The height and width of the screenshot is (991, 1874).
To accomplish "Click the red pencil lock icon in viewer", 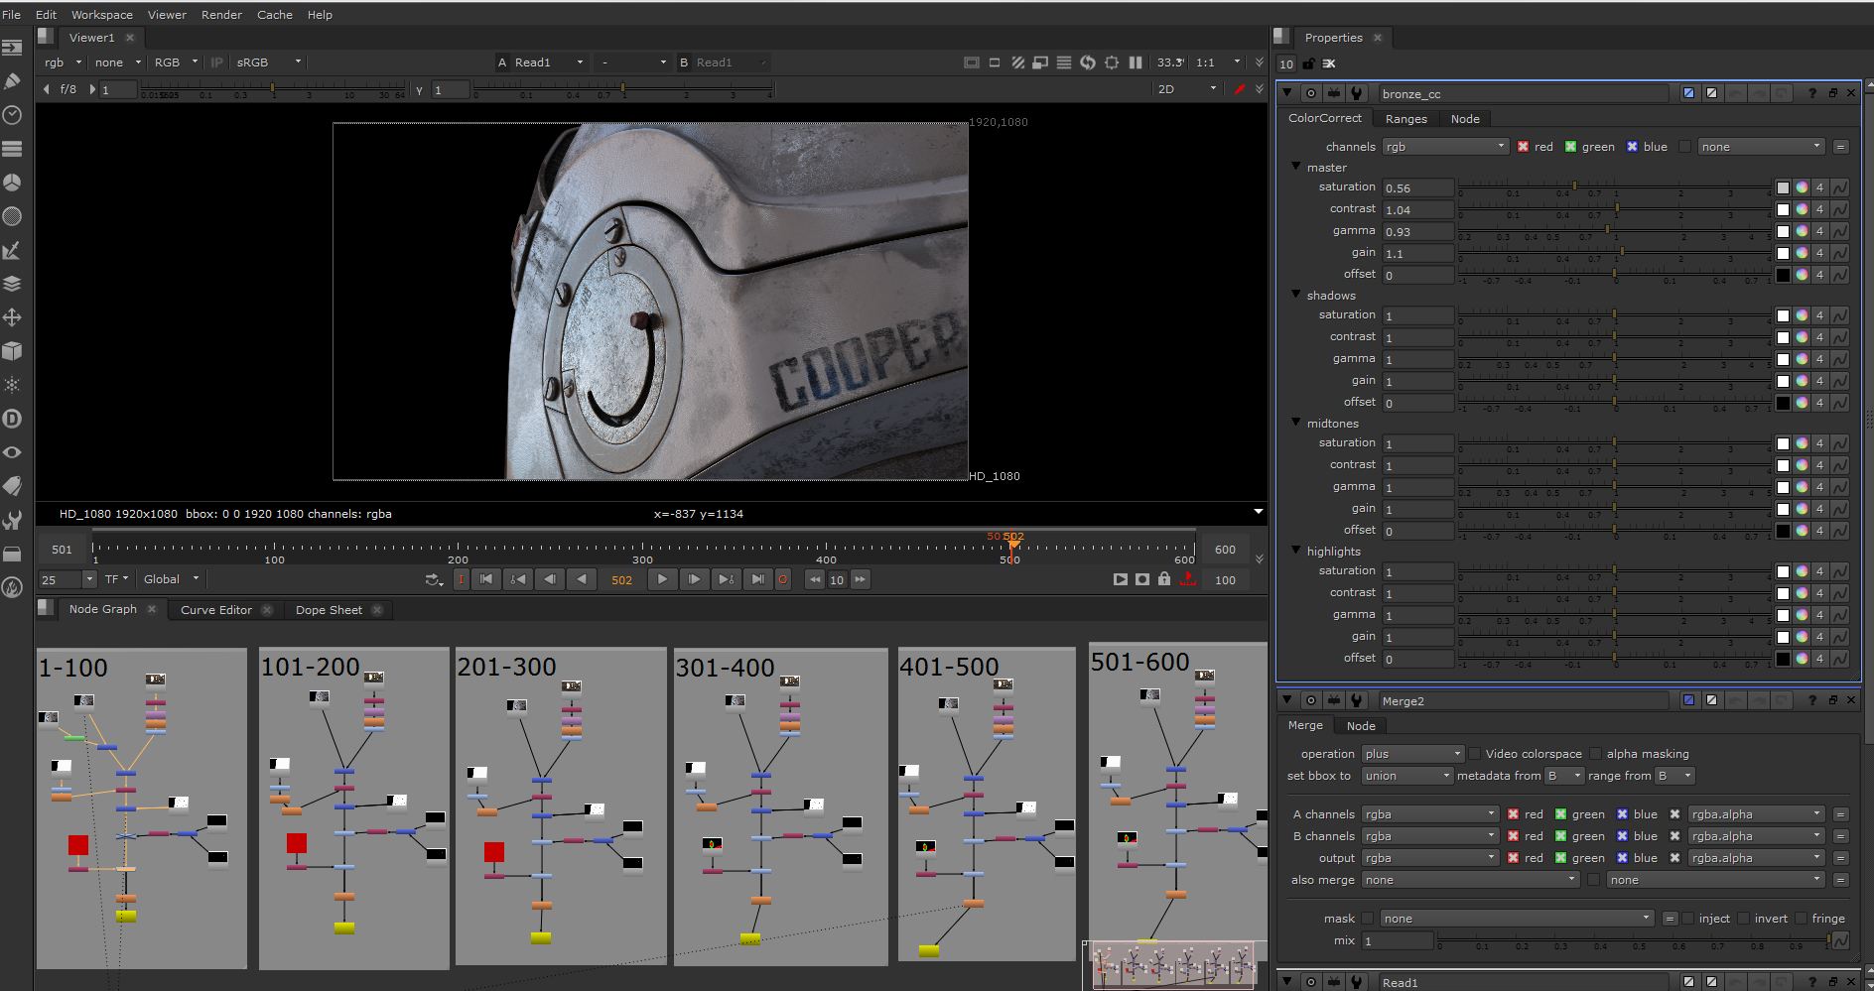I will tap(1239, 89).
